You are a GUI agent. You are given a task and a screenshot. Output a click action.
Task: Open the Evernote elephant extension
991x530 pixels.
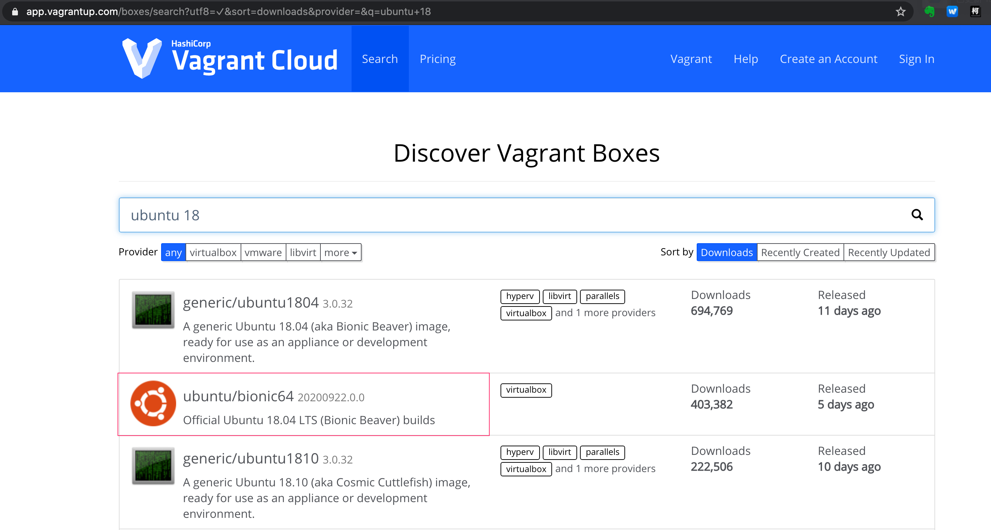pos(929,11)
